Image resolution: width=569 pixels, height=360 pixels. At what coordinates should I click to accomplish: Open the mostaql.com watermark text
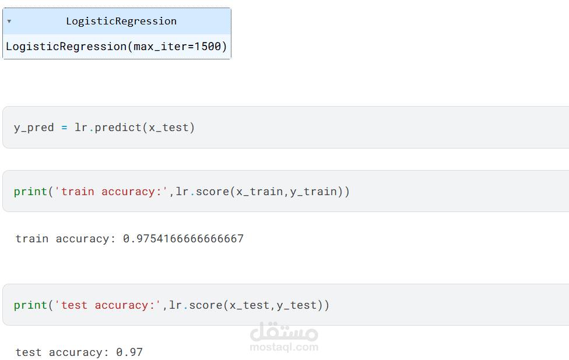click(x=284, y=347)
